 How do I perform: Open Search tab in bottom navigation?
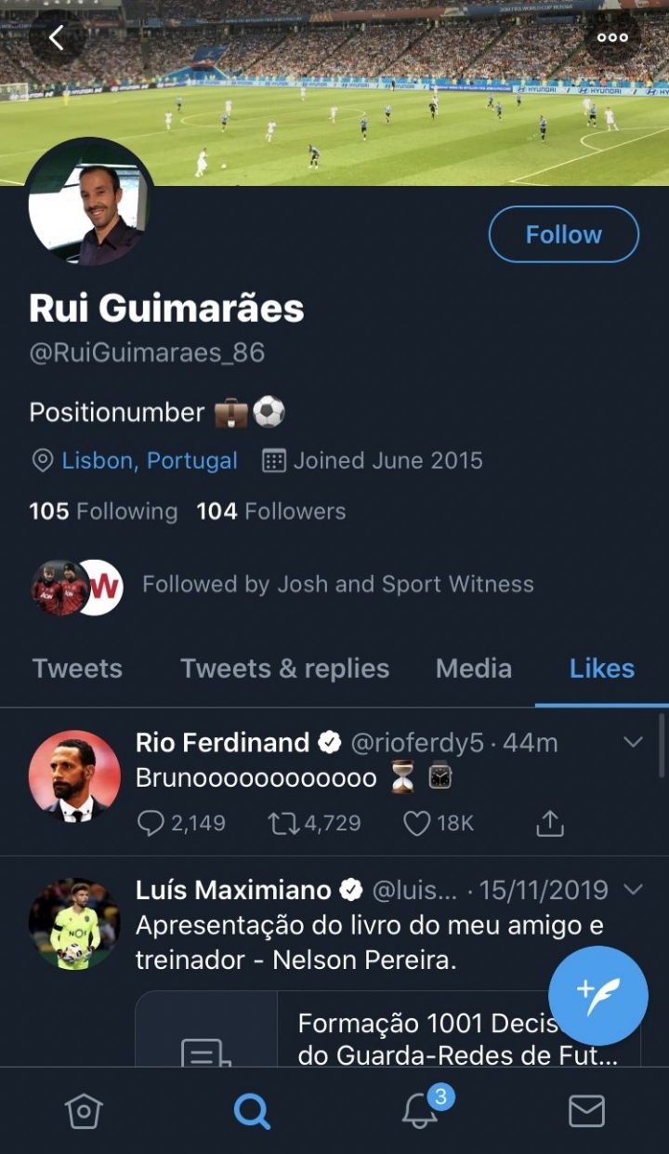tap(251, 1110)
